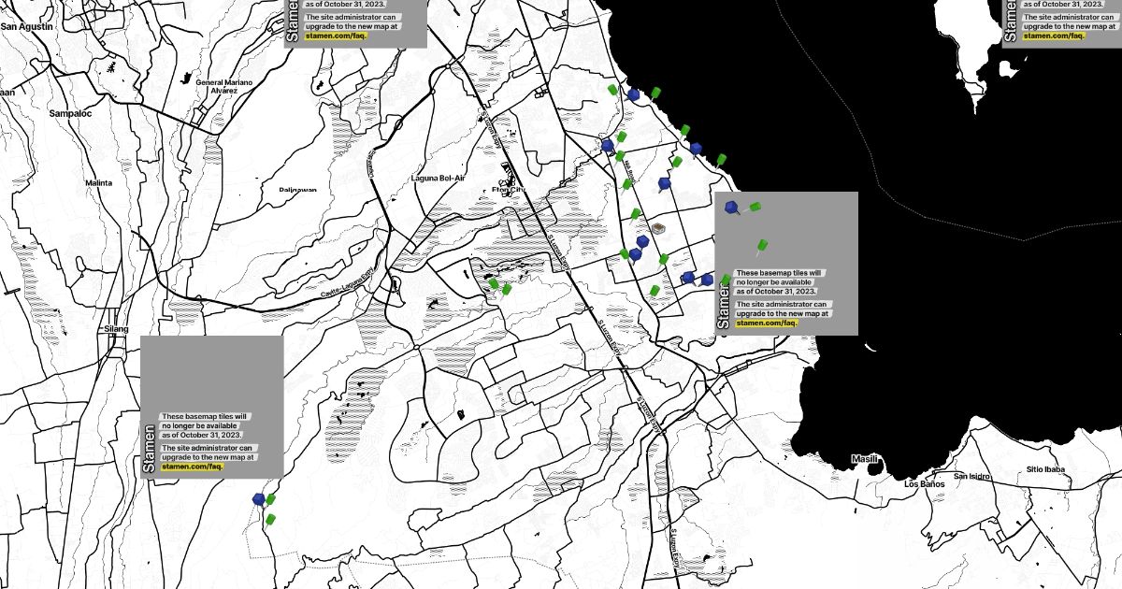Screen dimensions: 1122x589
Task: Click the northernmost blue marker by the lake
Action: coord(634,94)
